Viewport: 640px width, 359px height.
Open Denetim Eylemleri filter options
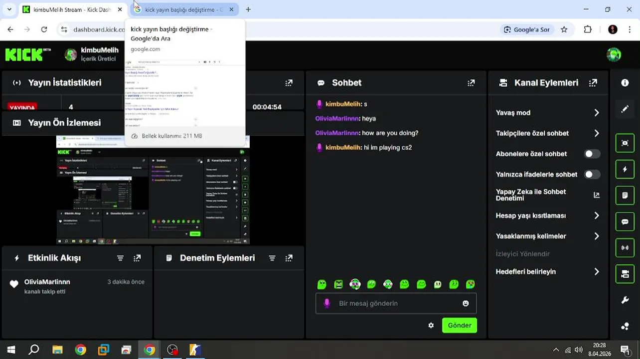272,258
